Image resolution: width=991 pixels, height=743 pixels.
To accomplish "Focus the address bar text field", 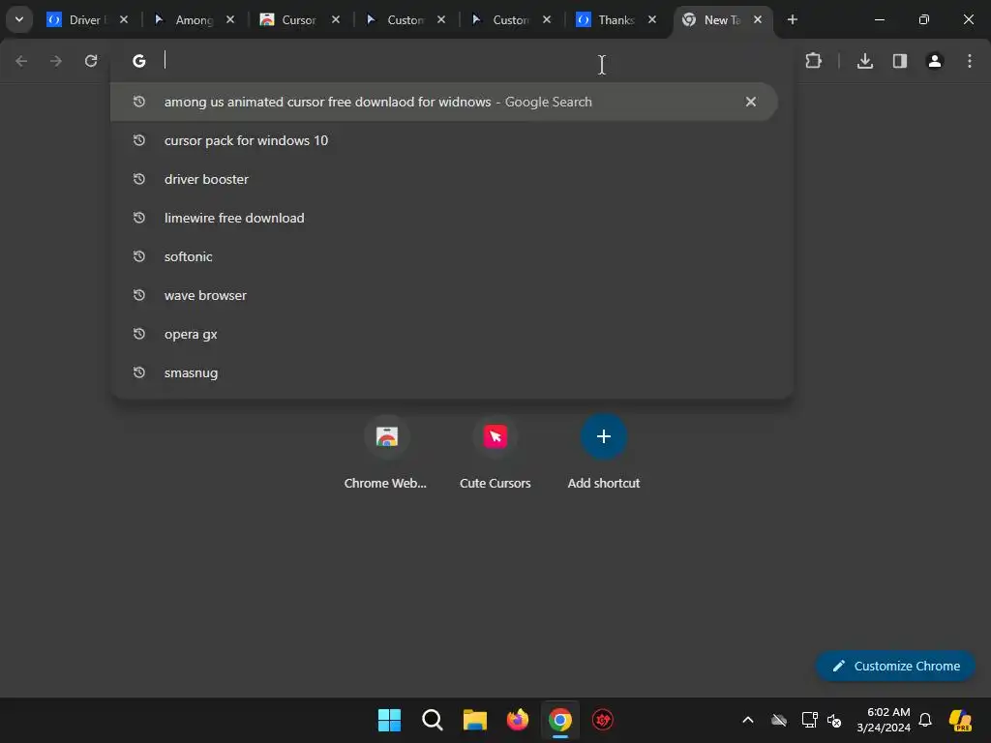I will [452, 61].
